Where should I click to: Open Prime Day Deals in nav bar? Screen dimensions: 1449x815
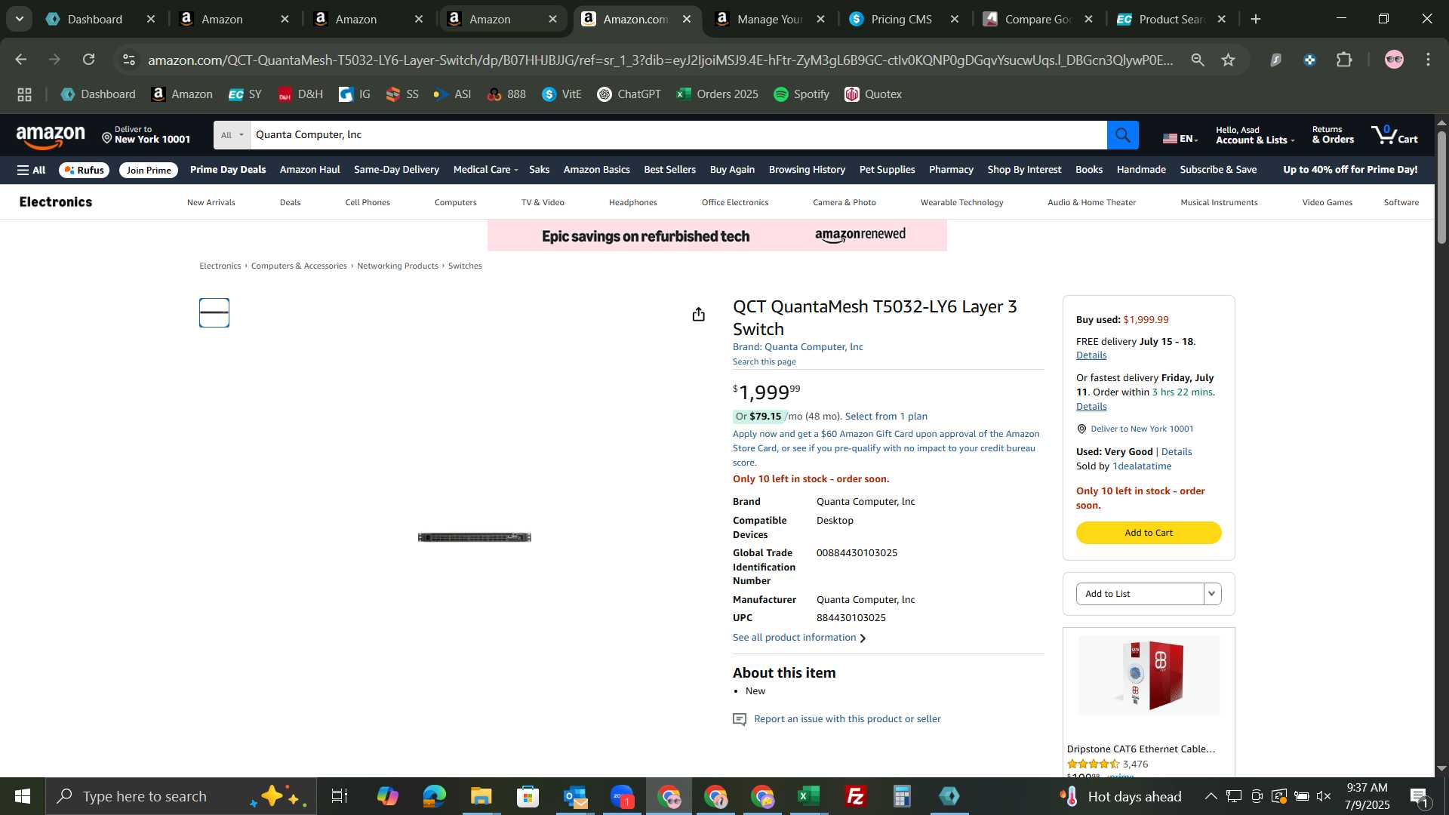pos(228,170)
